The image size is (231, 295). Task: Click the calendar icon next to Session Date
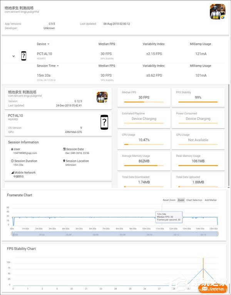click(64, 149)
